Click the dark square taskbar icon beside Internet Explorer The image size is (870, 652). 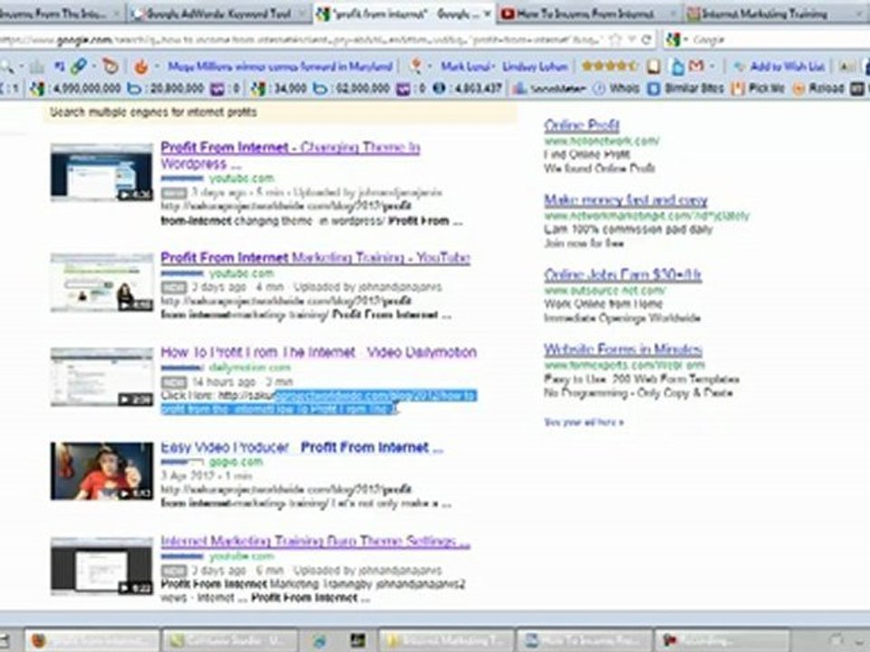point(357,641)
